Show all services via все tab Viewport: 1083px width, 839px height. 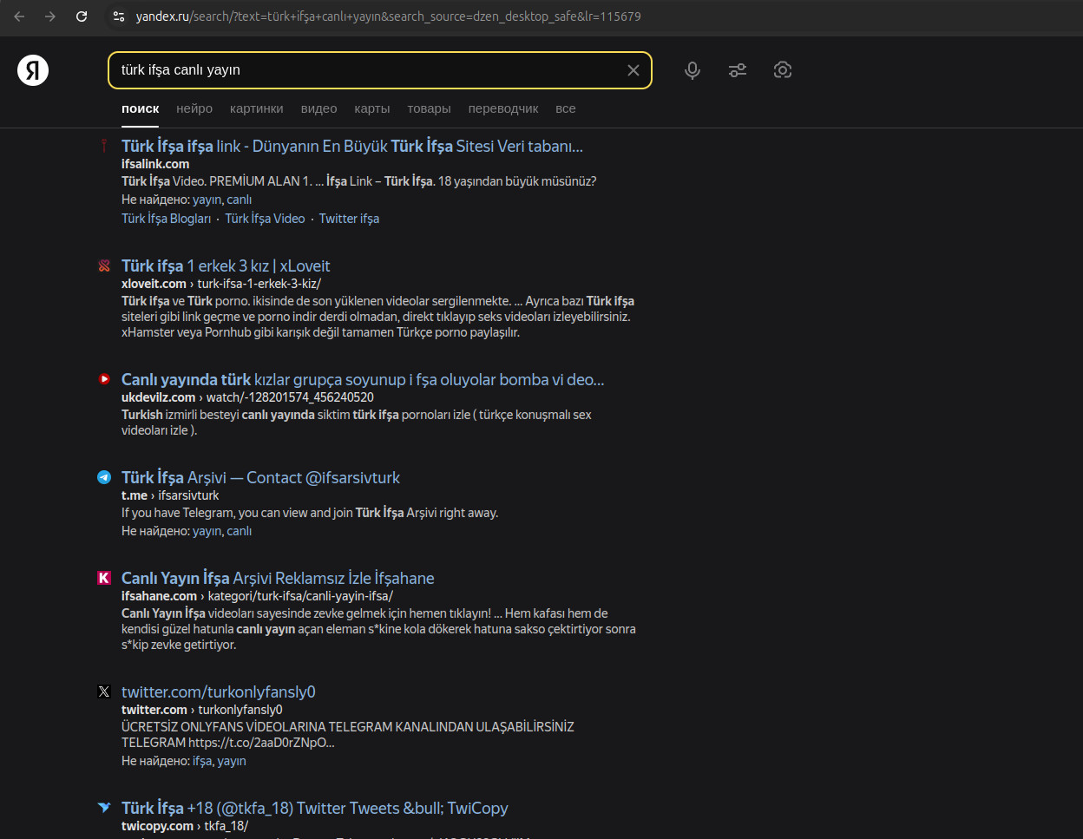tap(566, 108)
